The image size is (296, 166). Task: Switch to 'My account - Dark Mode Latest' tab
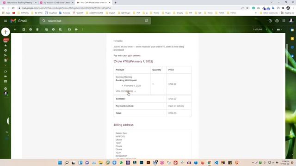pos(56,3)
